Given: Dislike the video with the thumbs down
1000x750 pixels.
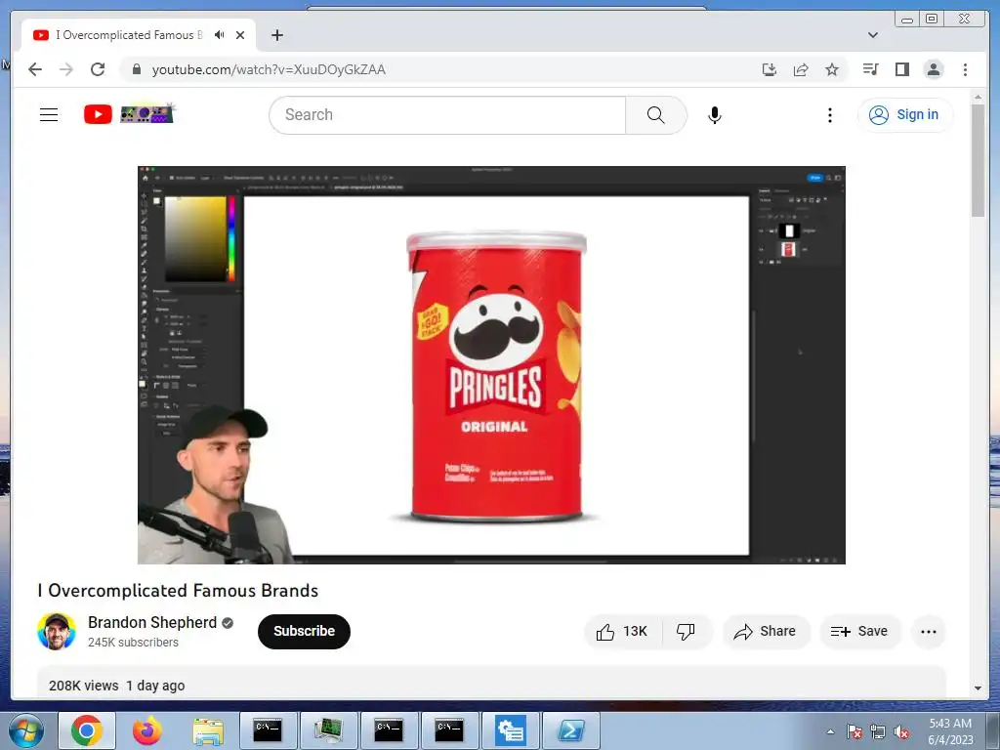Looking at the screenshot, I should [687, 632].
